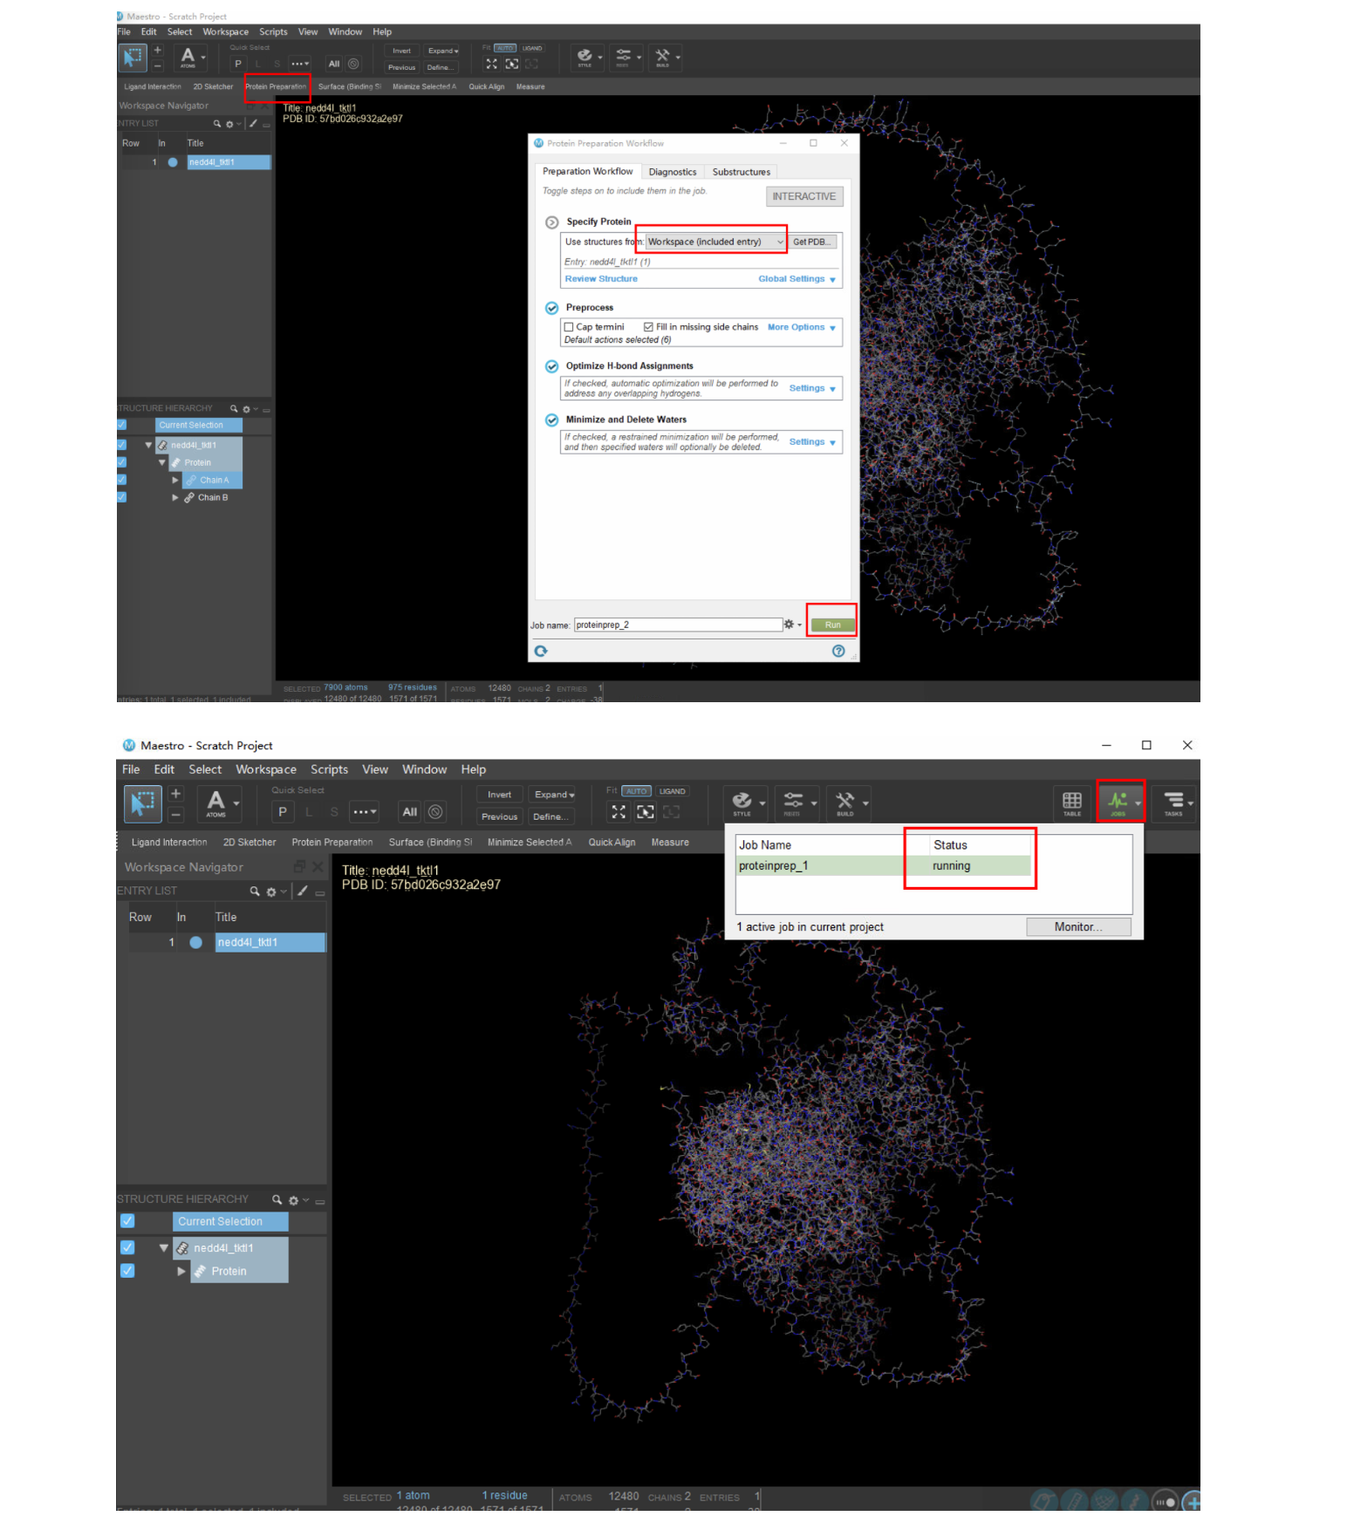Toggle Minimize and Delete Waters step checkmark
Screen dimensions: 1347x1530
click(x=551, y=420)
